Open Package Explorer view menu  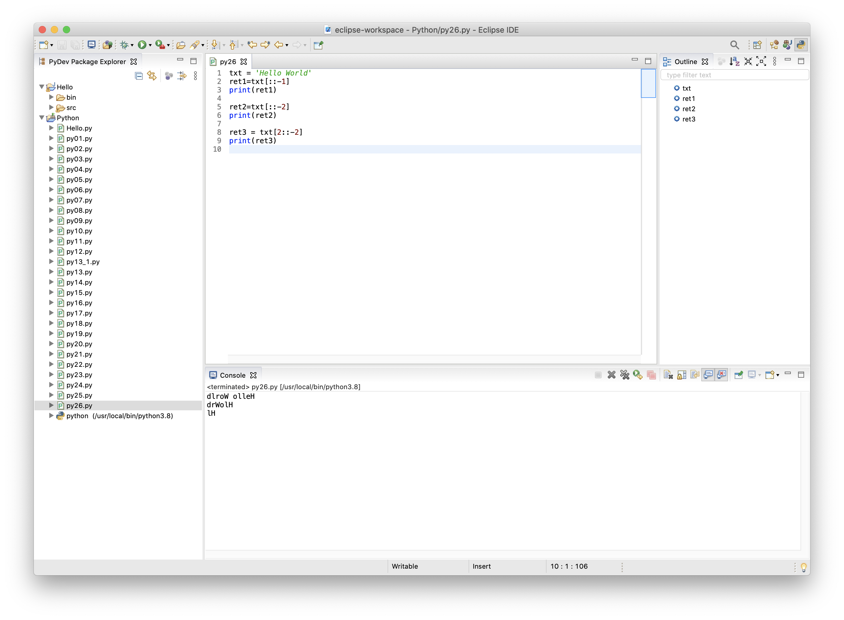coord(195,76)
